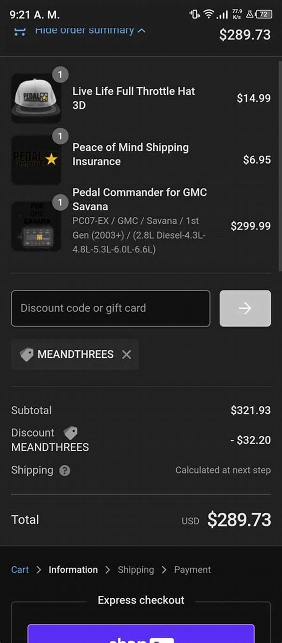Pay with the Shop Pay express button
Image resolution: width=282 pixels, height=643 pixels.
tap(141, 634)
